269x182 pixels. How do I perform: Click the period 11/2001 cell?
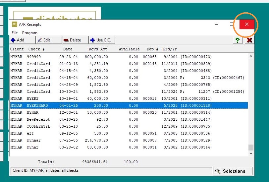tap(169, 112)
